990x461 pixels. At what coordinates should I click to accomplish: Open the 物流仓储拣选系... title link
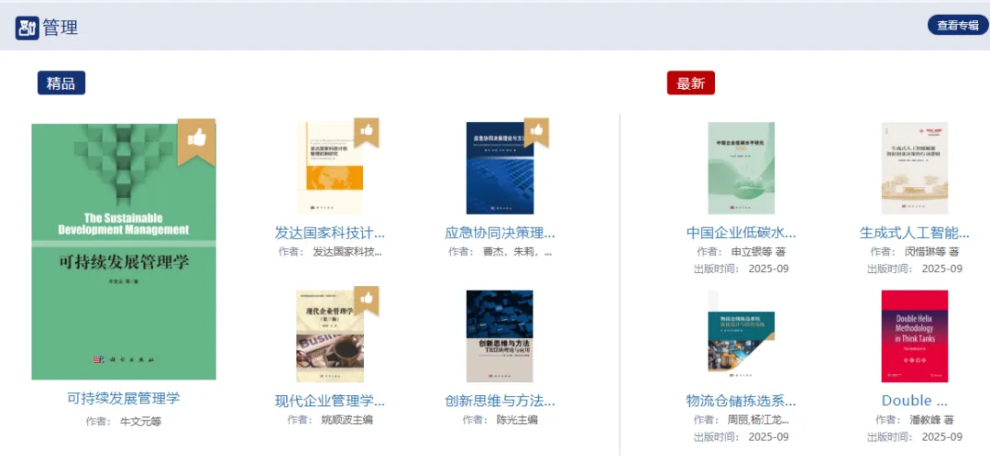click(742, 401)
